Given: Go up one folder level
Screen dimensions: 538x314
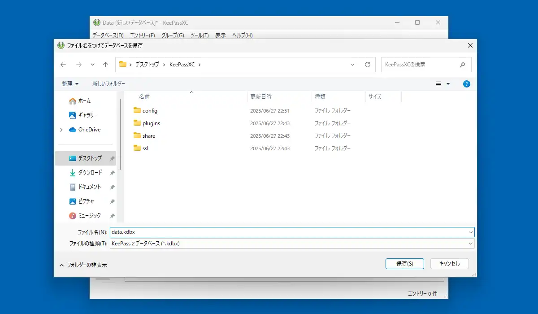Looking at the screenshot, I should [x=105, y=65].
